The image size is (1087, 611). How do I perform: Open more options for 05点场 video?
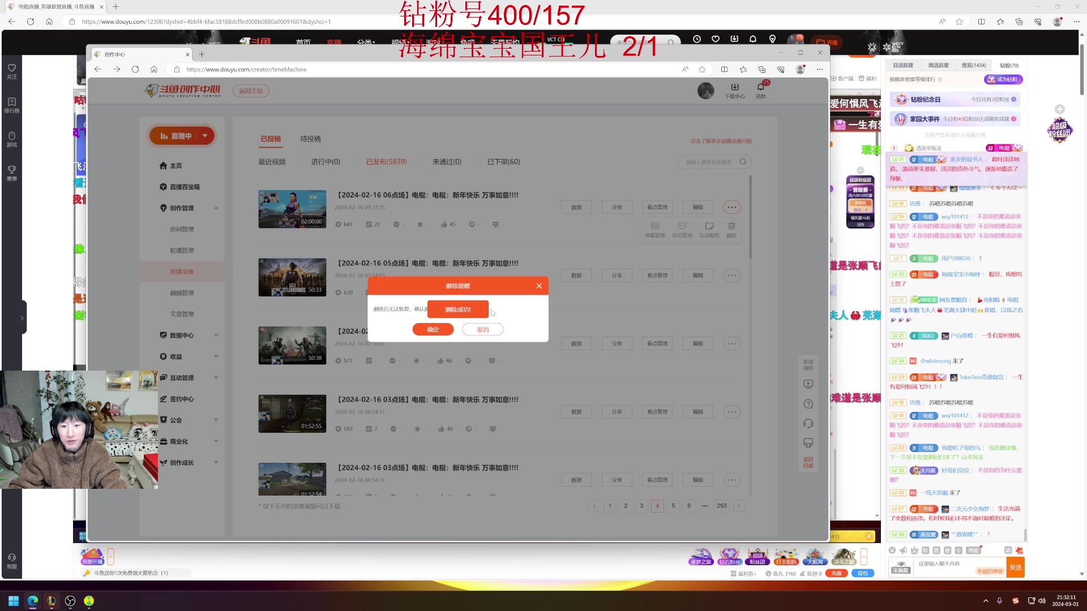point(731,276)
